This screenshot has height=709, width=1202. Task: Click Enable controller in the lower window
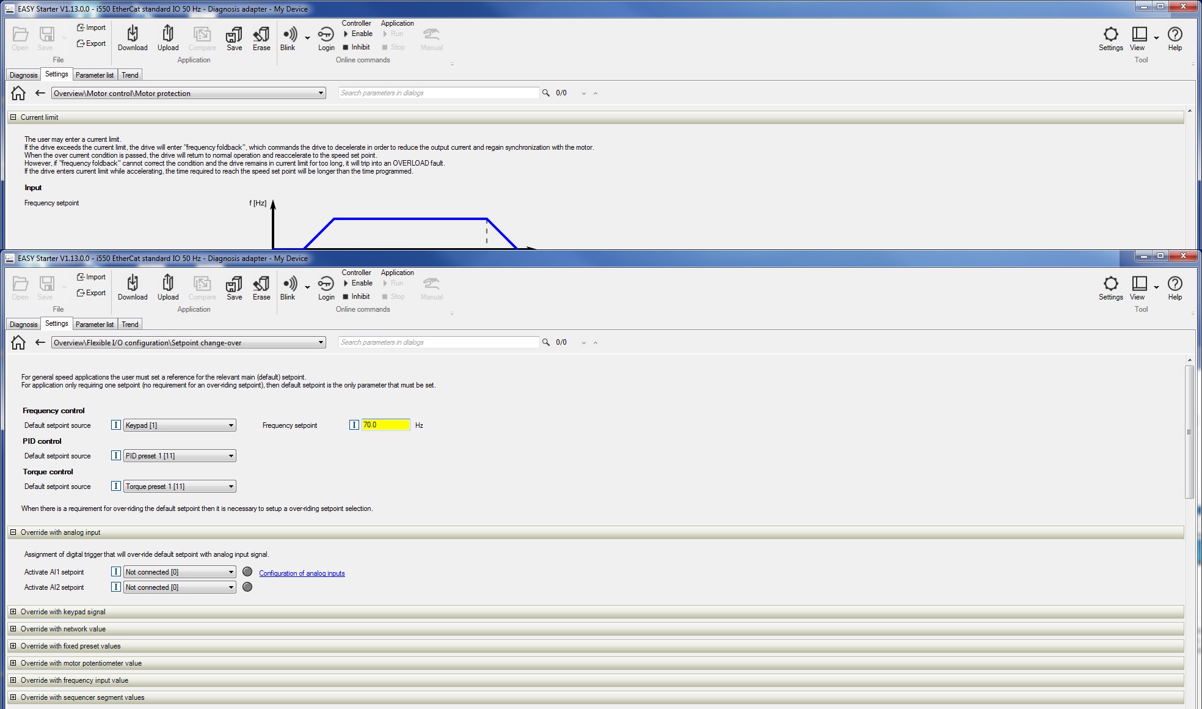pos(358,283)
